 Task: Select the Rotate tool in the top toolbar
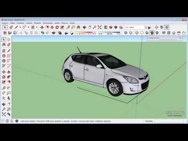[x=57, y=27]
